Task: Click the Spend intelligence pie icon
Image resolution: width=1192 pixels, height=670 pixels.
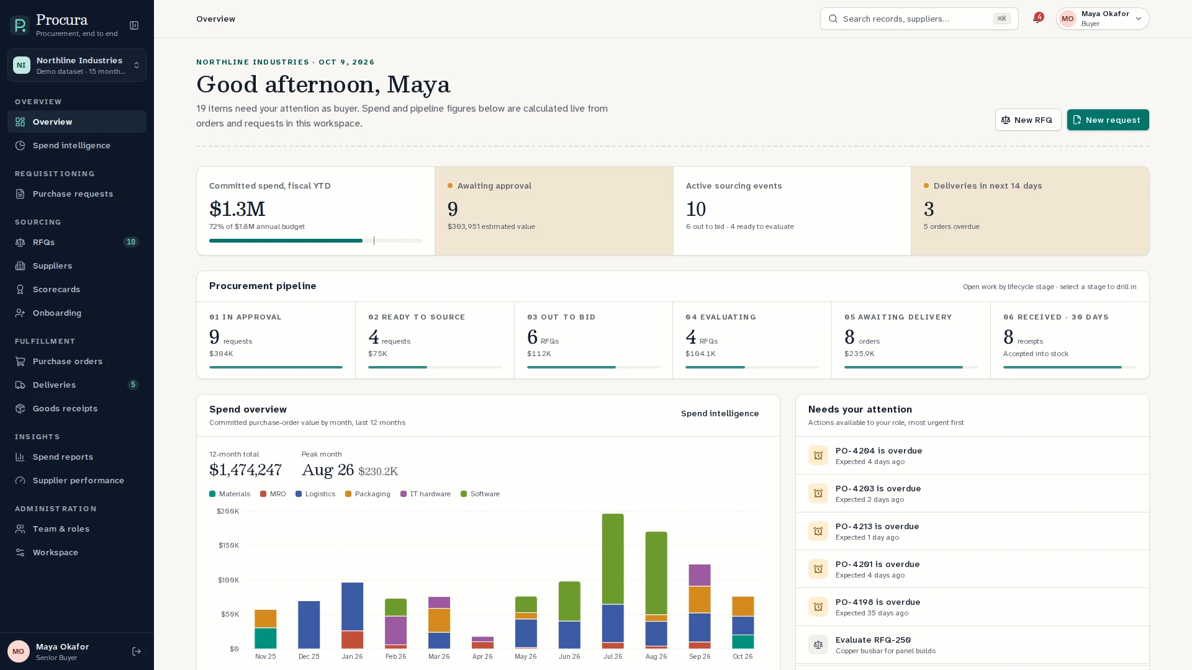Action: coord(20,145)
